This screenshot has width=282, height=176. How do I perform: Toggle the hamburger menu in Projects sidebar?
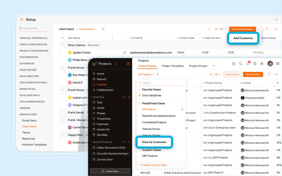coord(128,64)
